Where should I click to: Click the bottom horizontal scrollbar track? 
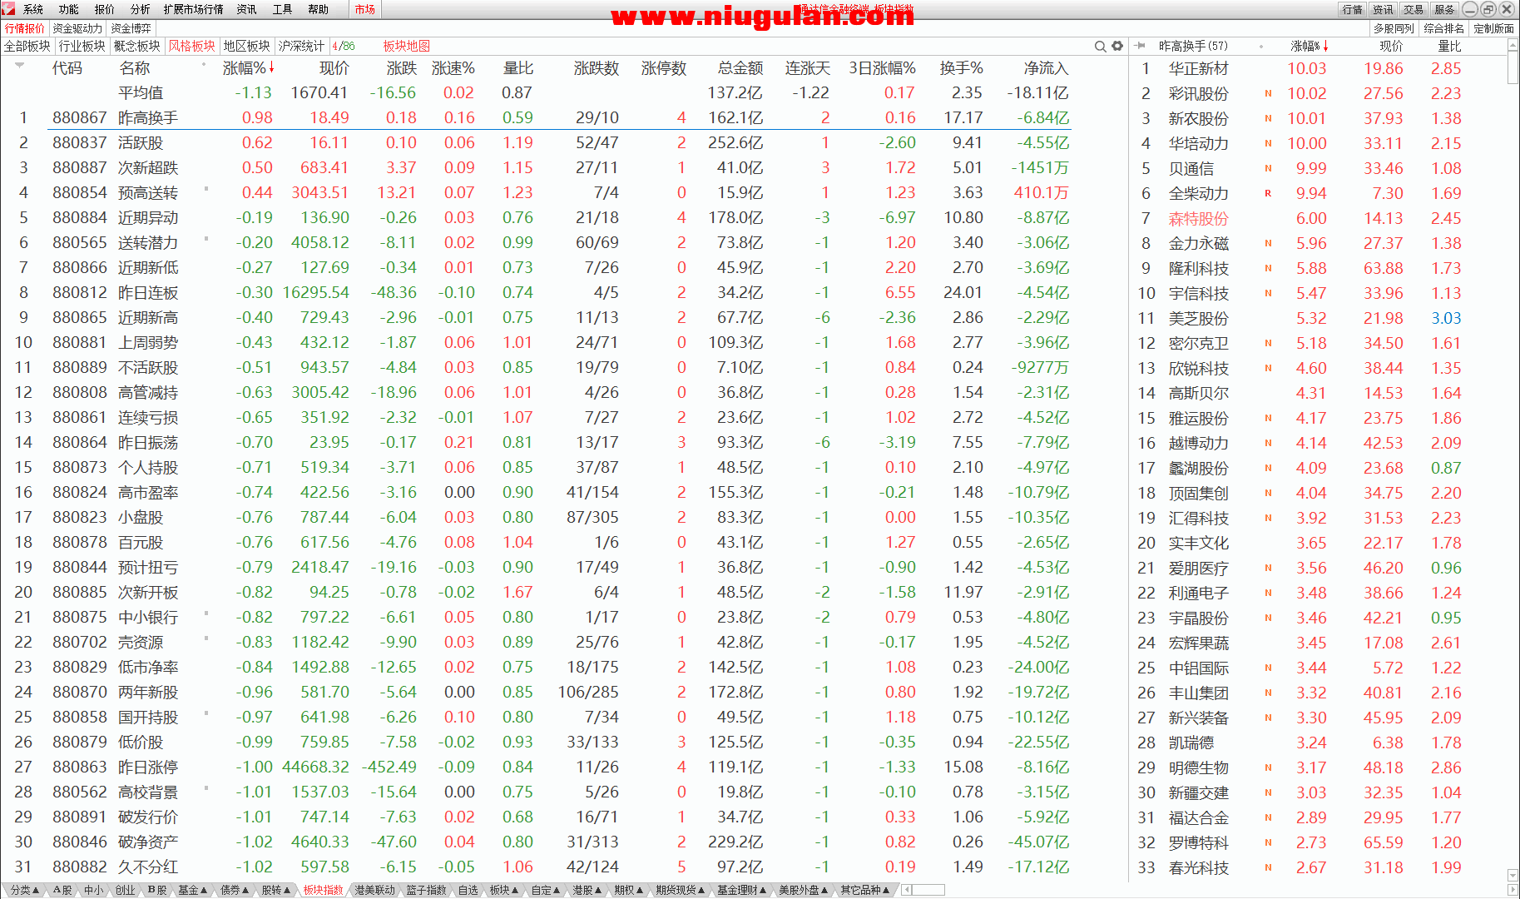(929, 890)
